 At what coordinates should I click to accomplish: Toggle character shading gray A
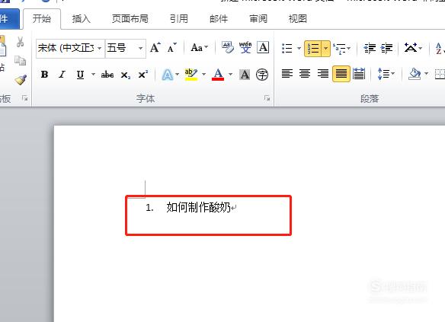pyautogui.click(x=245, y=75)
